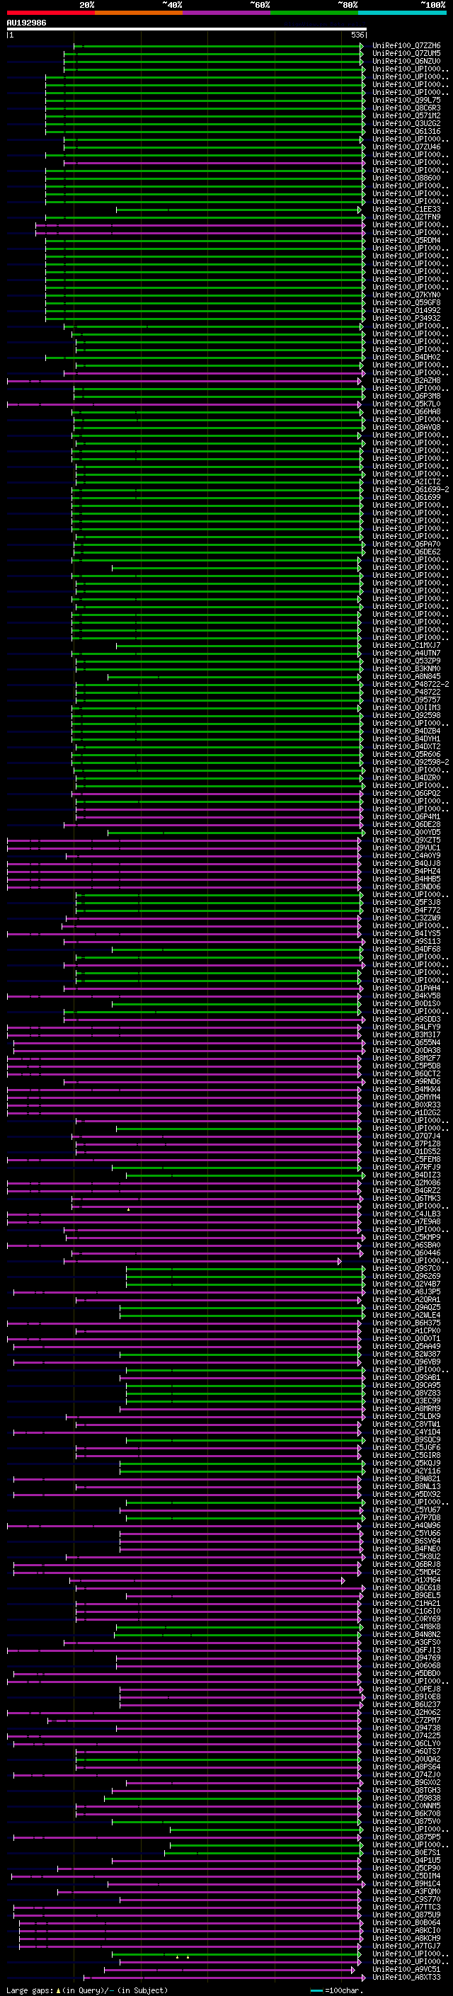Image resolution: width=453 pixels, height=1996 pixels.
Task: Select the UniRef100_Q9XZT5 label
Action: [x=406, y=840]
